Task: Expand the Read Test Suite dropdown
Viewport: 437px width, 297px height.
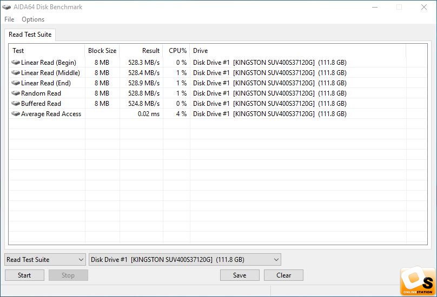Action: pos(45,259)
